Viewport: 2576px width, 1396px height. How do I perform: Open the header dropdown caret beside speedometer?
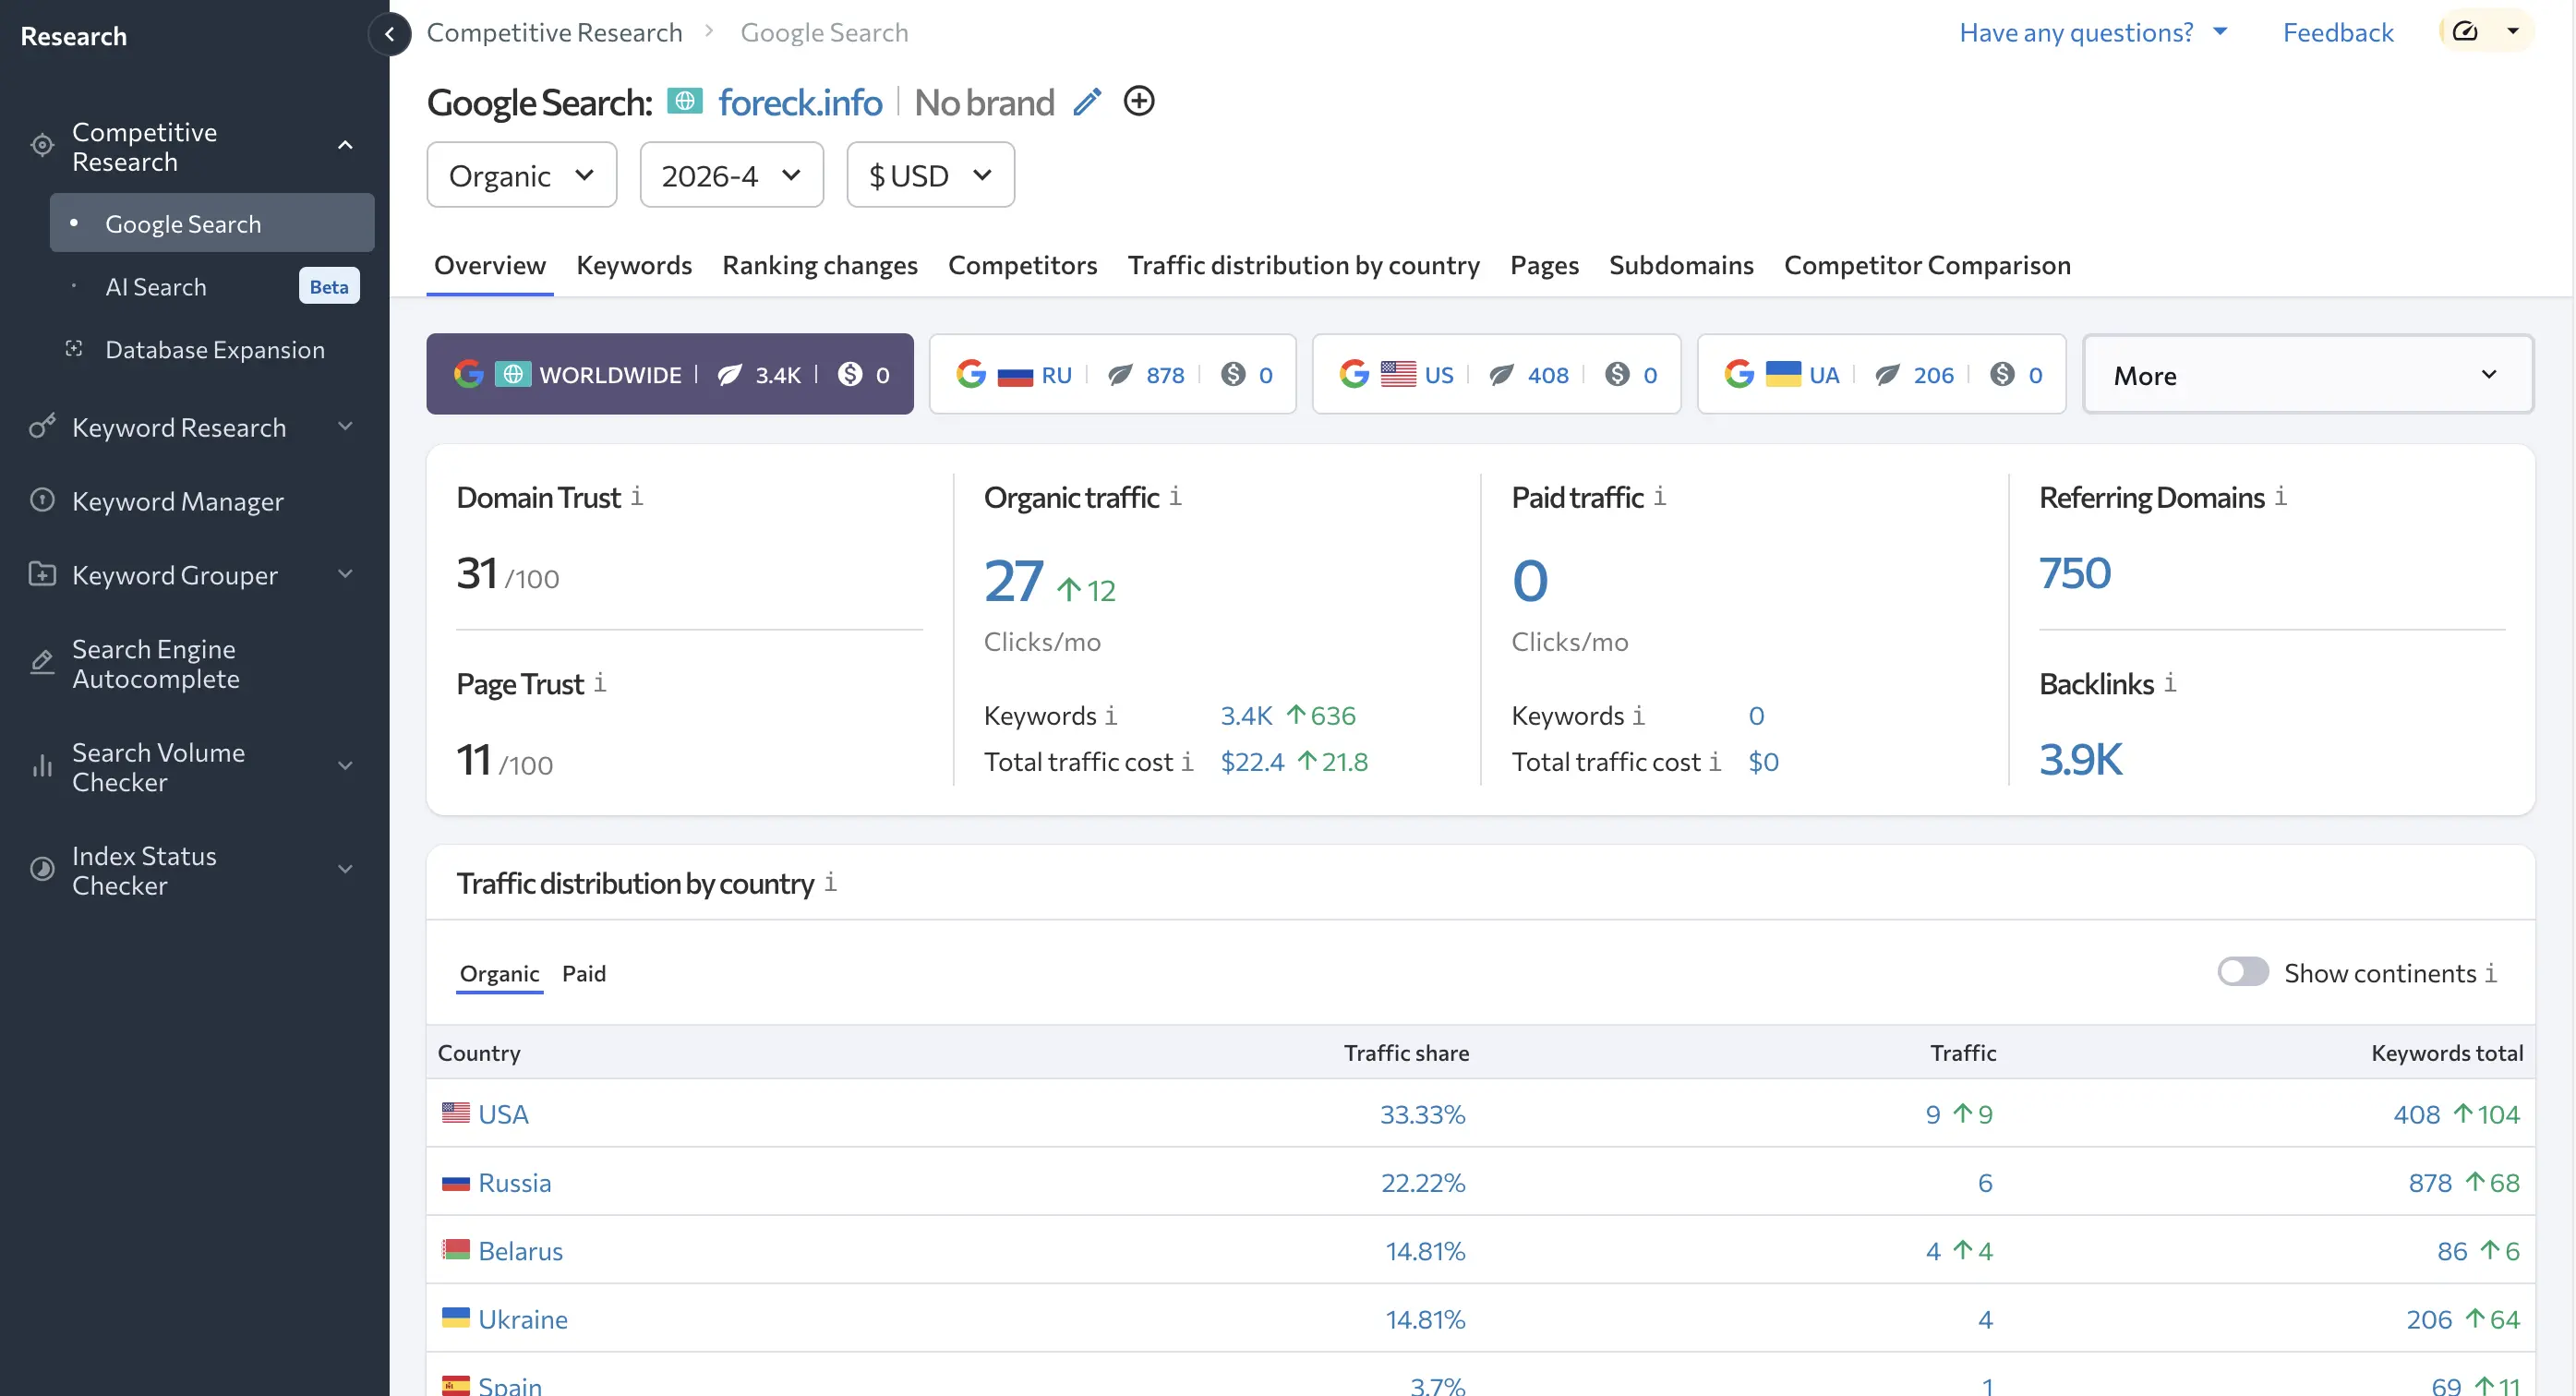coord(2513,32)
